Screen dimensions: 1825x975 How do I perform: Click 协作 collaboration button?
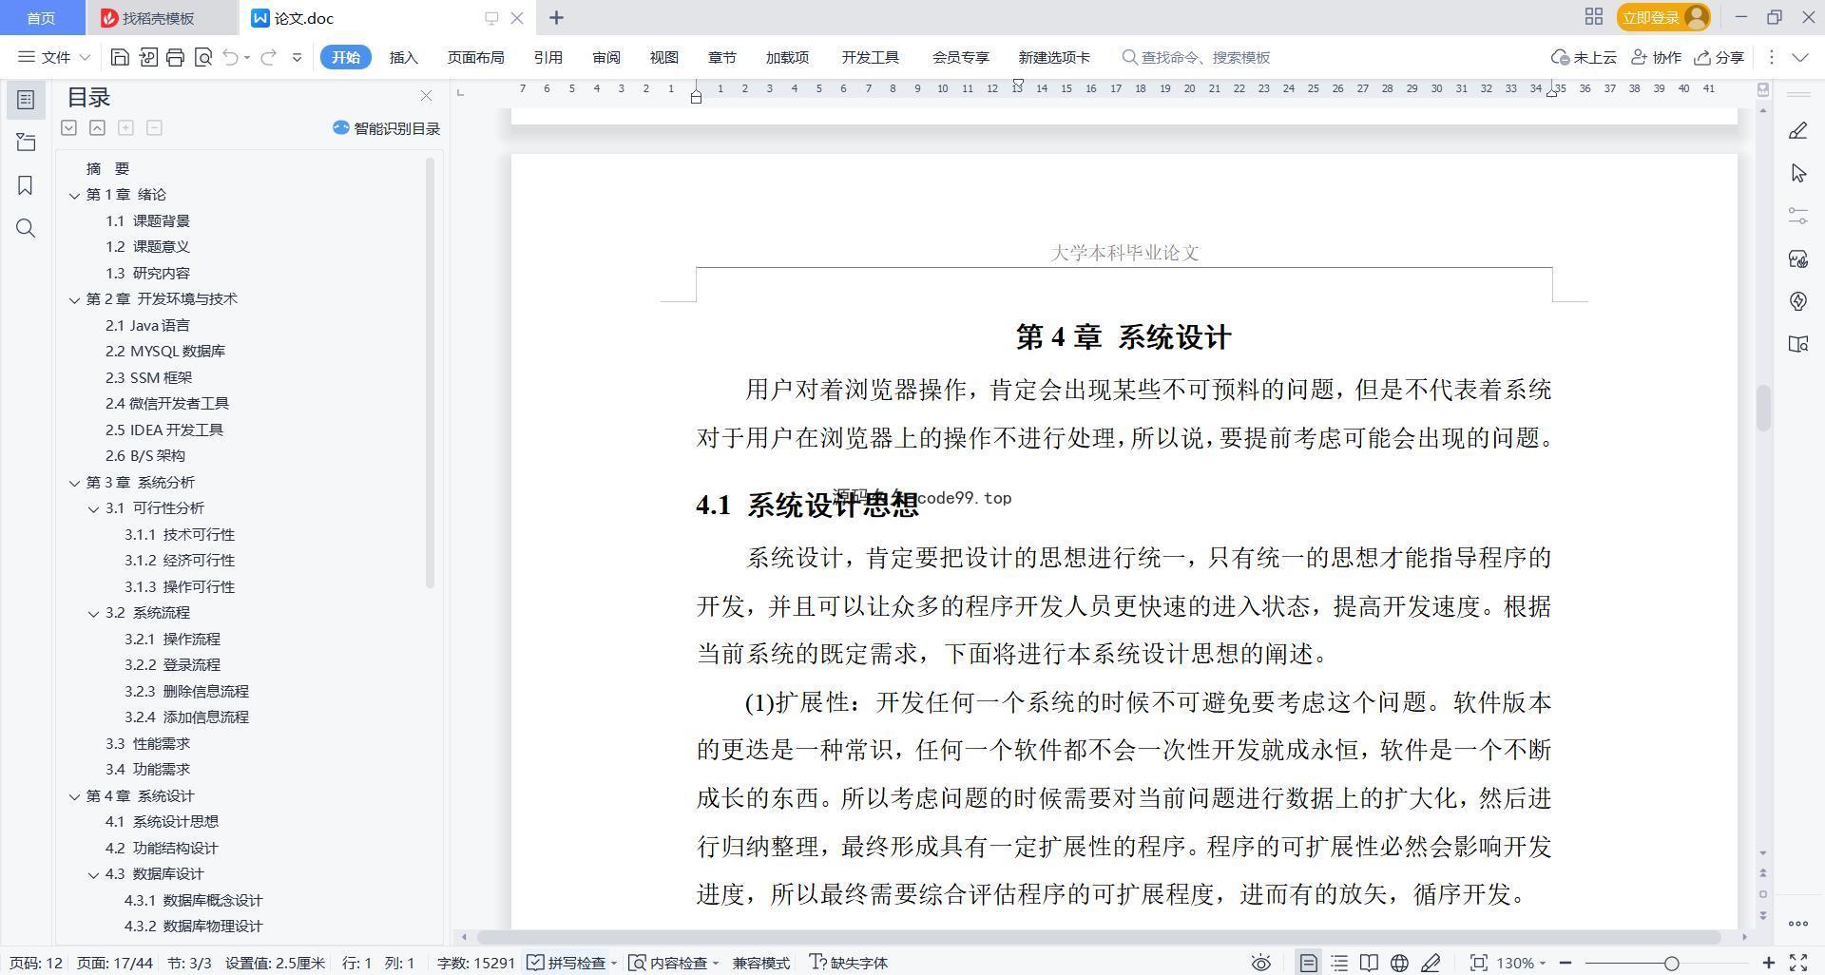1656,57
